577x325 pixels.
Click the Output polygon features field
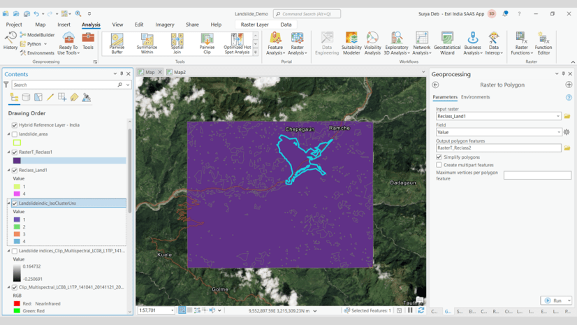499,148
